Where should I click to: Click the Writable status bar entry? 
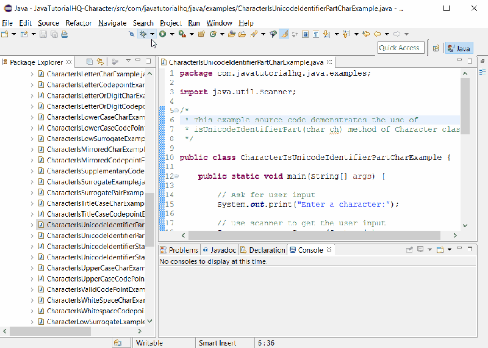[x=149, y=343]
